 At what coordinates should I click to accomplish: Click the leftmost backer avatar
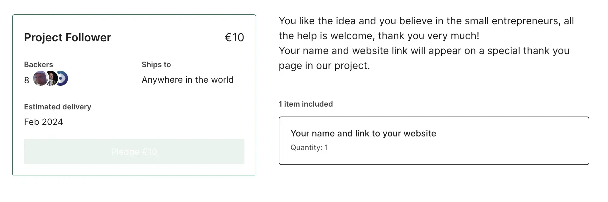[40, 78]
